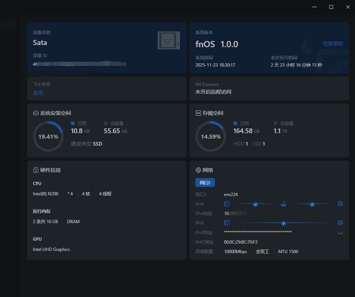
Task: Click uptime 2 天 23 小时 16 分钟
Action: click(296, 65)
